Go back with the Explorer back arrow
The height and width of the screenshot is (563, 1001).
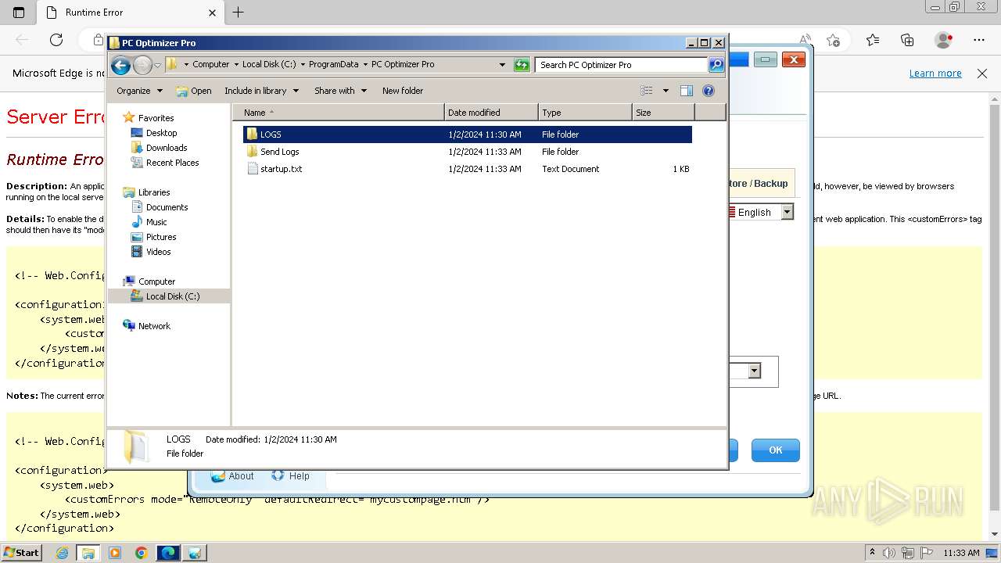tap(120, 65)
